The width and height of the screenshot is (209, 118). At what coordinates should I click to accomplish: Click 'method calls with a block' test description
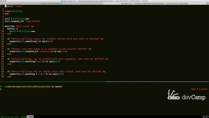tap(56, 71)
